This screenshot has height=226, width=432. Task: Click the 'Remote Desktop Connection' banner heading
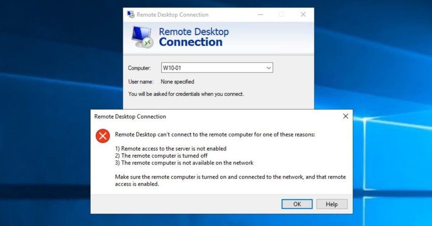coord(194,37)
